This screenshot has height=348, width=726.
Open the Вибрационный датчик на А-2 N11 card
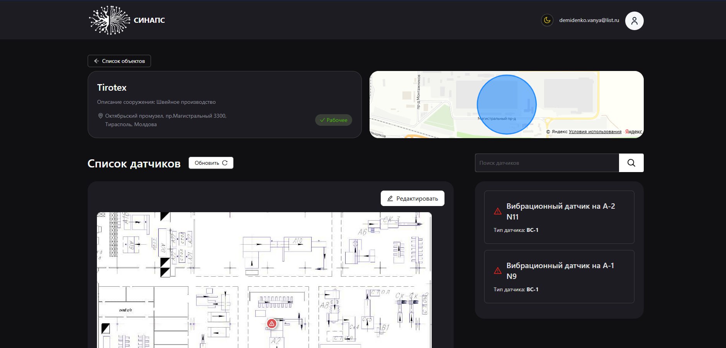tap(559, 217)
